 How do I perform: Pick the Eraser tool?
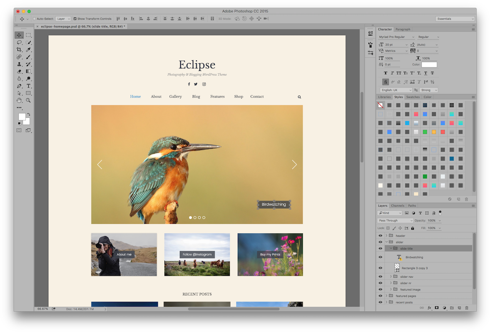19,71
